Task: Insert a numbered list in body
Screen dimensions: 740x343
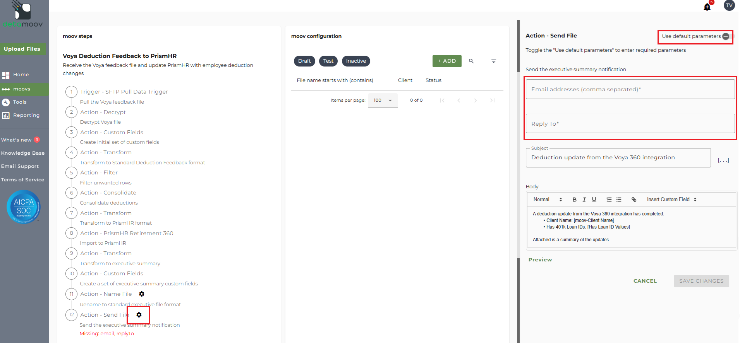Action: point(609,200)
